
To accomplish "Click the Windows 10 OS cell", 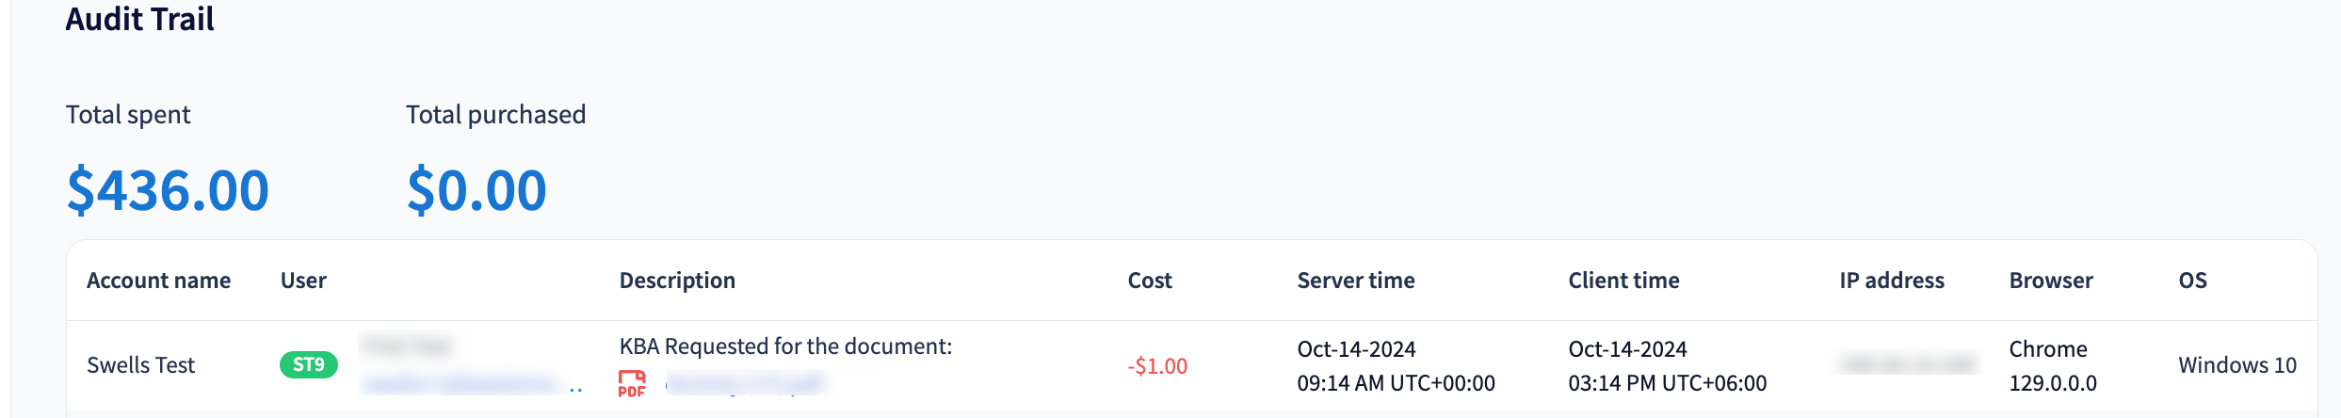I will [2237, 365].
